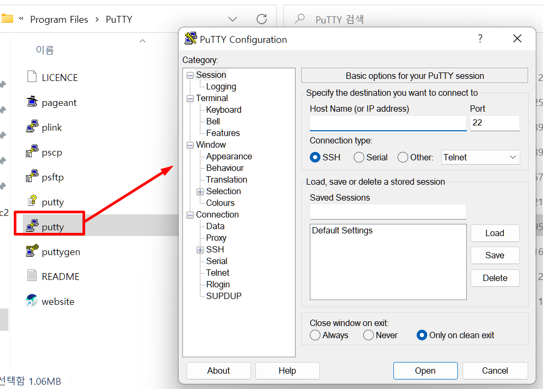Screen dimensions: 543x389
Task: Select Keyboard in the category tree
Action: 224,110
